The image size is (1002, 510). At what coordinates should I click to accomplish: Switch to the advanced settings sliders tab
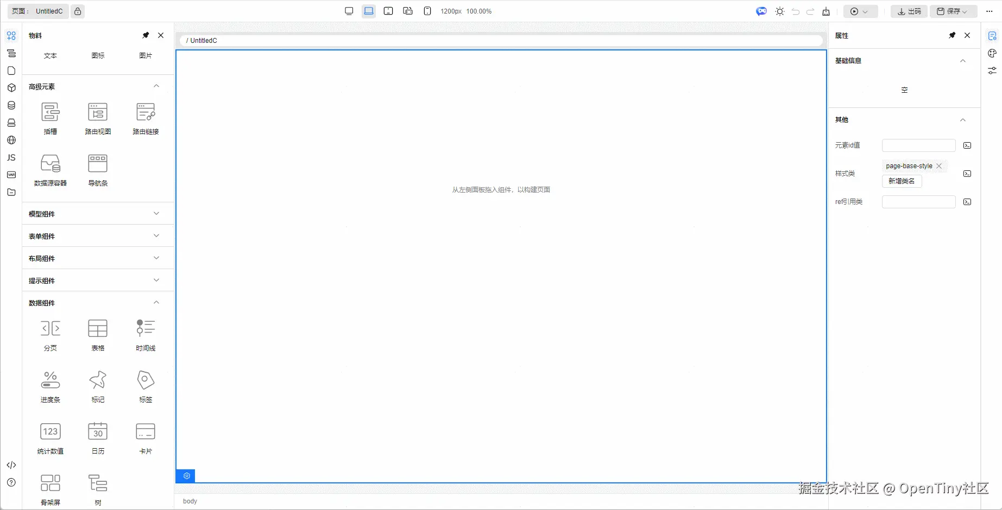pos(992,71)
